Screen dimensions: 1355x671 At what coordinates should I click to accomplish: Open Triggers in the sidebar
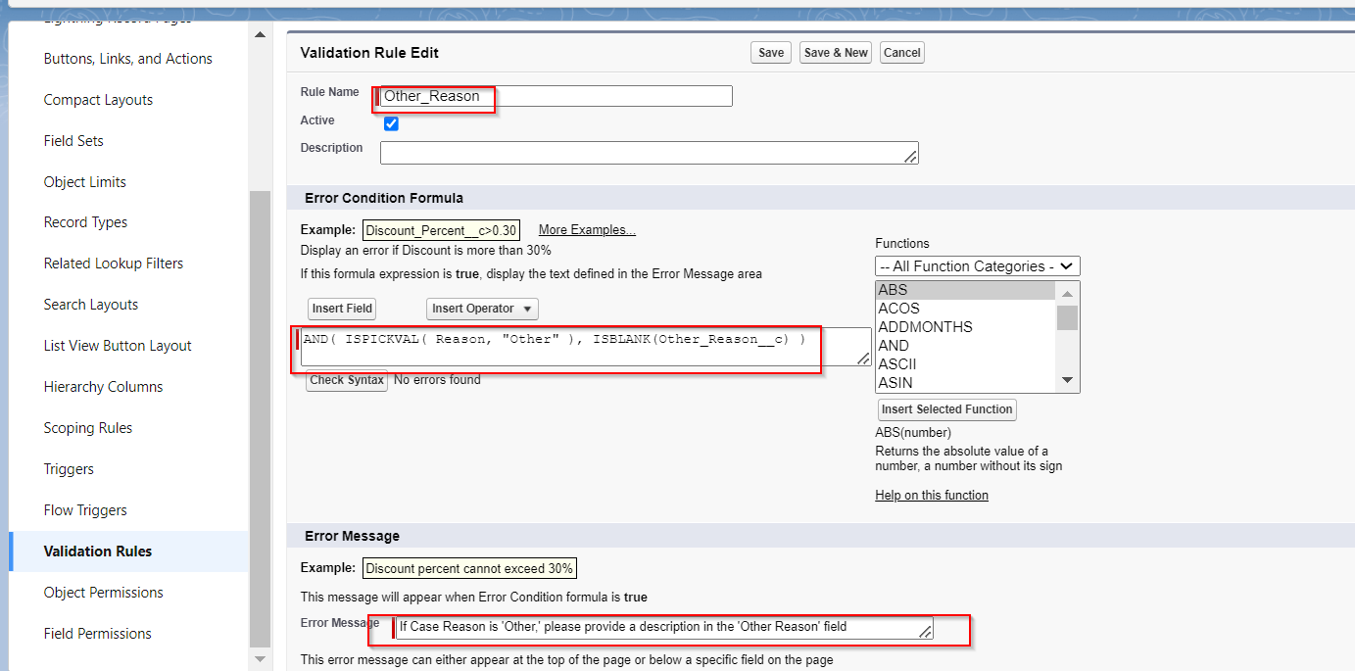click(x=69, y=469)
